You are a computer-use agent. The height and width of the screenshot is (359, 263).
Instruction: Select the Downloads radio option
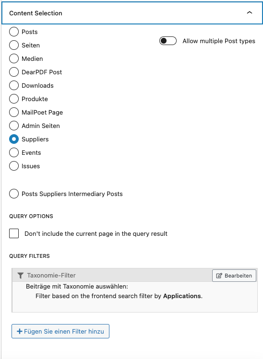click(14, 85)
